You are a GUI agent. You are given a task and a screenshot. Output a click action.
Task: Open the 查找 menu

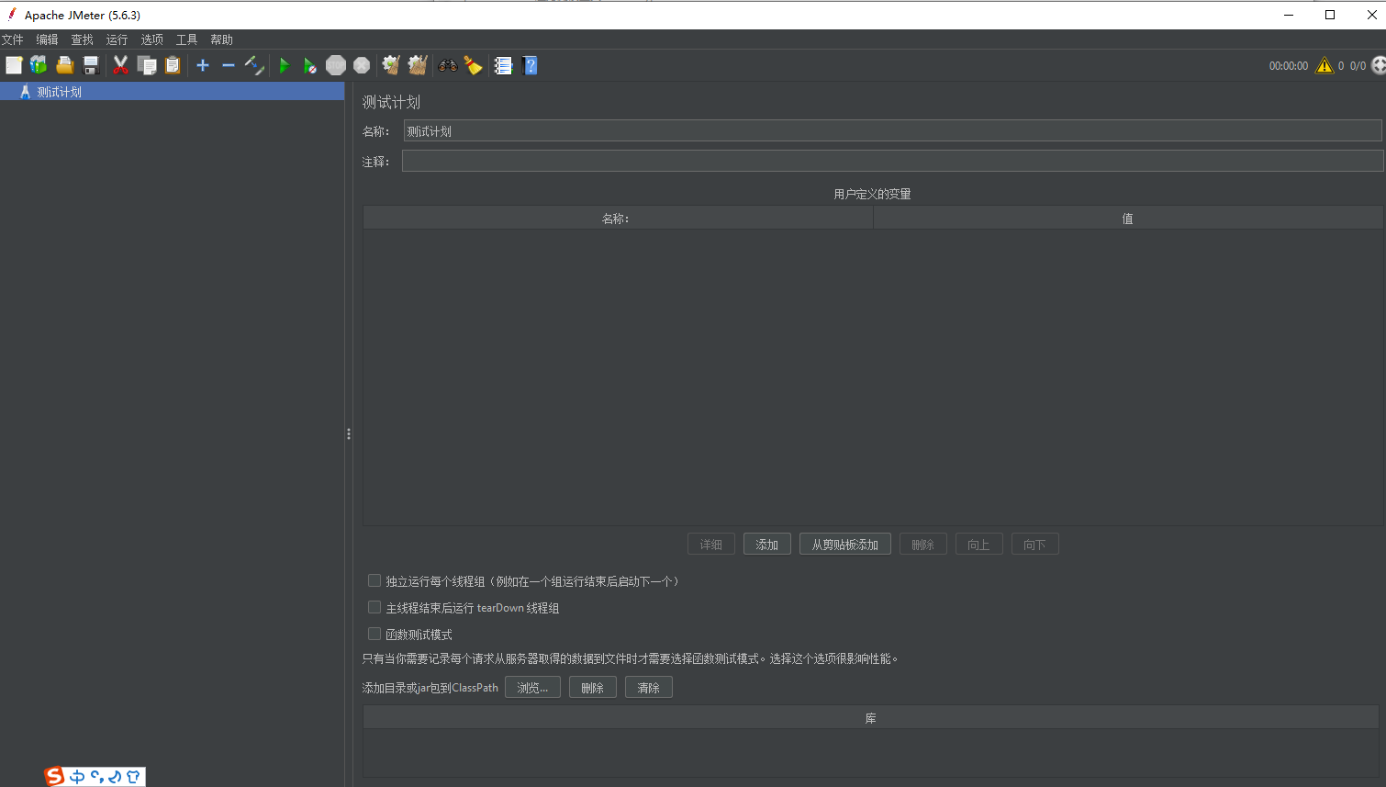tap(83, 39)
